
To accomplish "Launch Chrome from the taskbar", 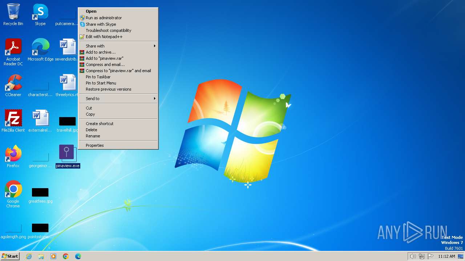I will tap(66, 256).
